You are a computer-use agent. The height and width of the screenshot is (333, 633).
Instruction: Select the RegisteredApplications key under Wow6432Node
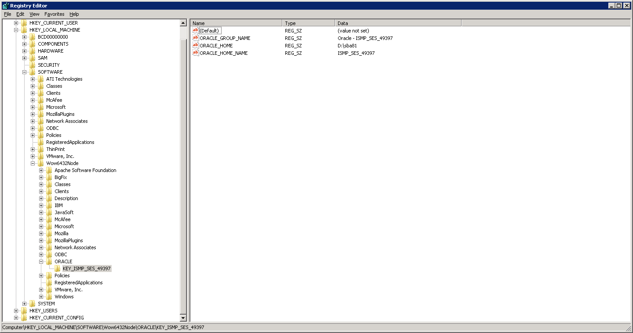(79, 283)
